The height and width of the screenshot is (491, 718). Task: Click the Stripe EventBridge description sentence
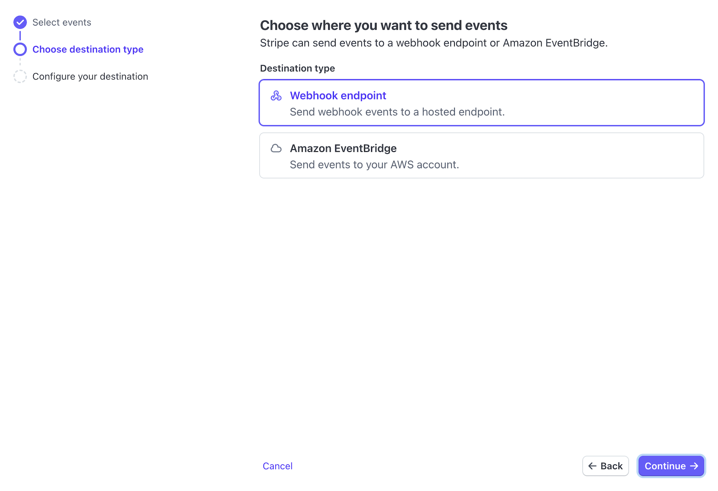tap(434, 43)
